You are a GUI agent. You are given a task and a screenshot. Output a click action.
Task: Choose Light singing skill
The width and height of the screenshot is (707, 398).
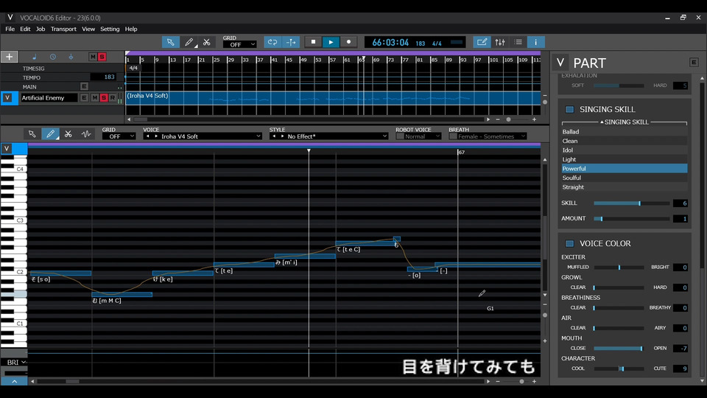click(x=625, y=159)
